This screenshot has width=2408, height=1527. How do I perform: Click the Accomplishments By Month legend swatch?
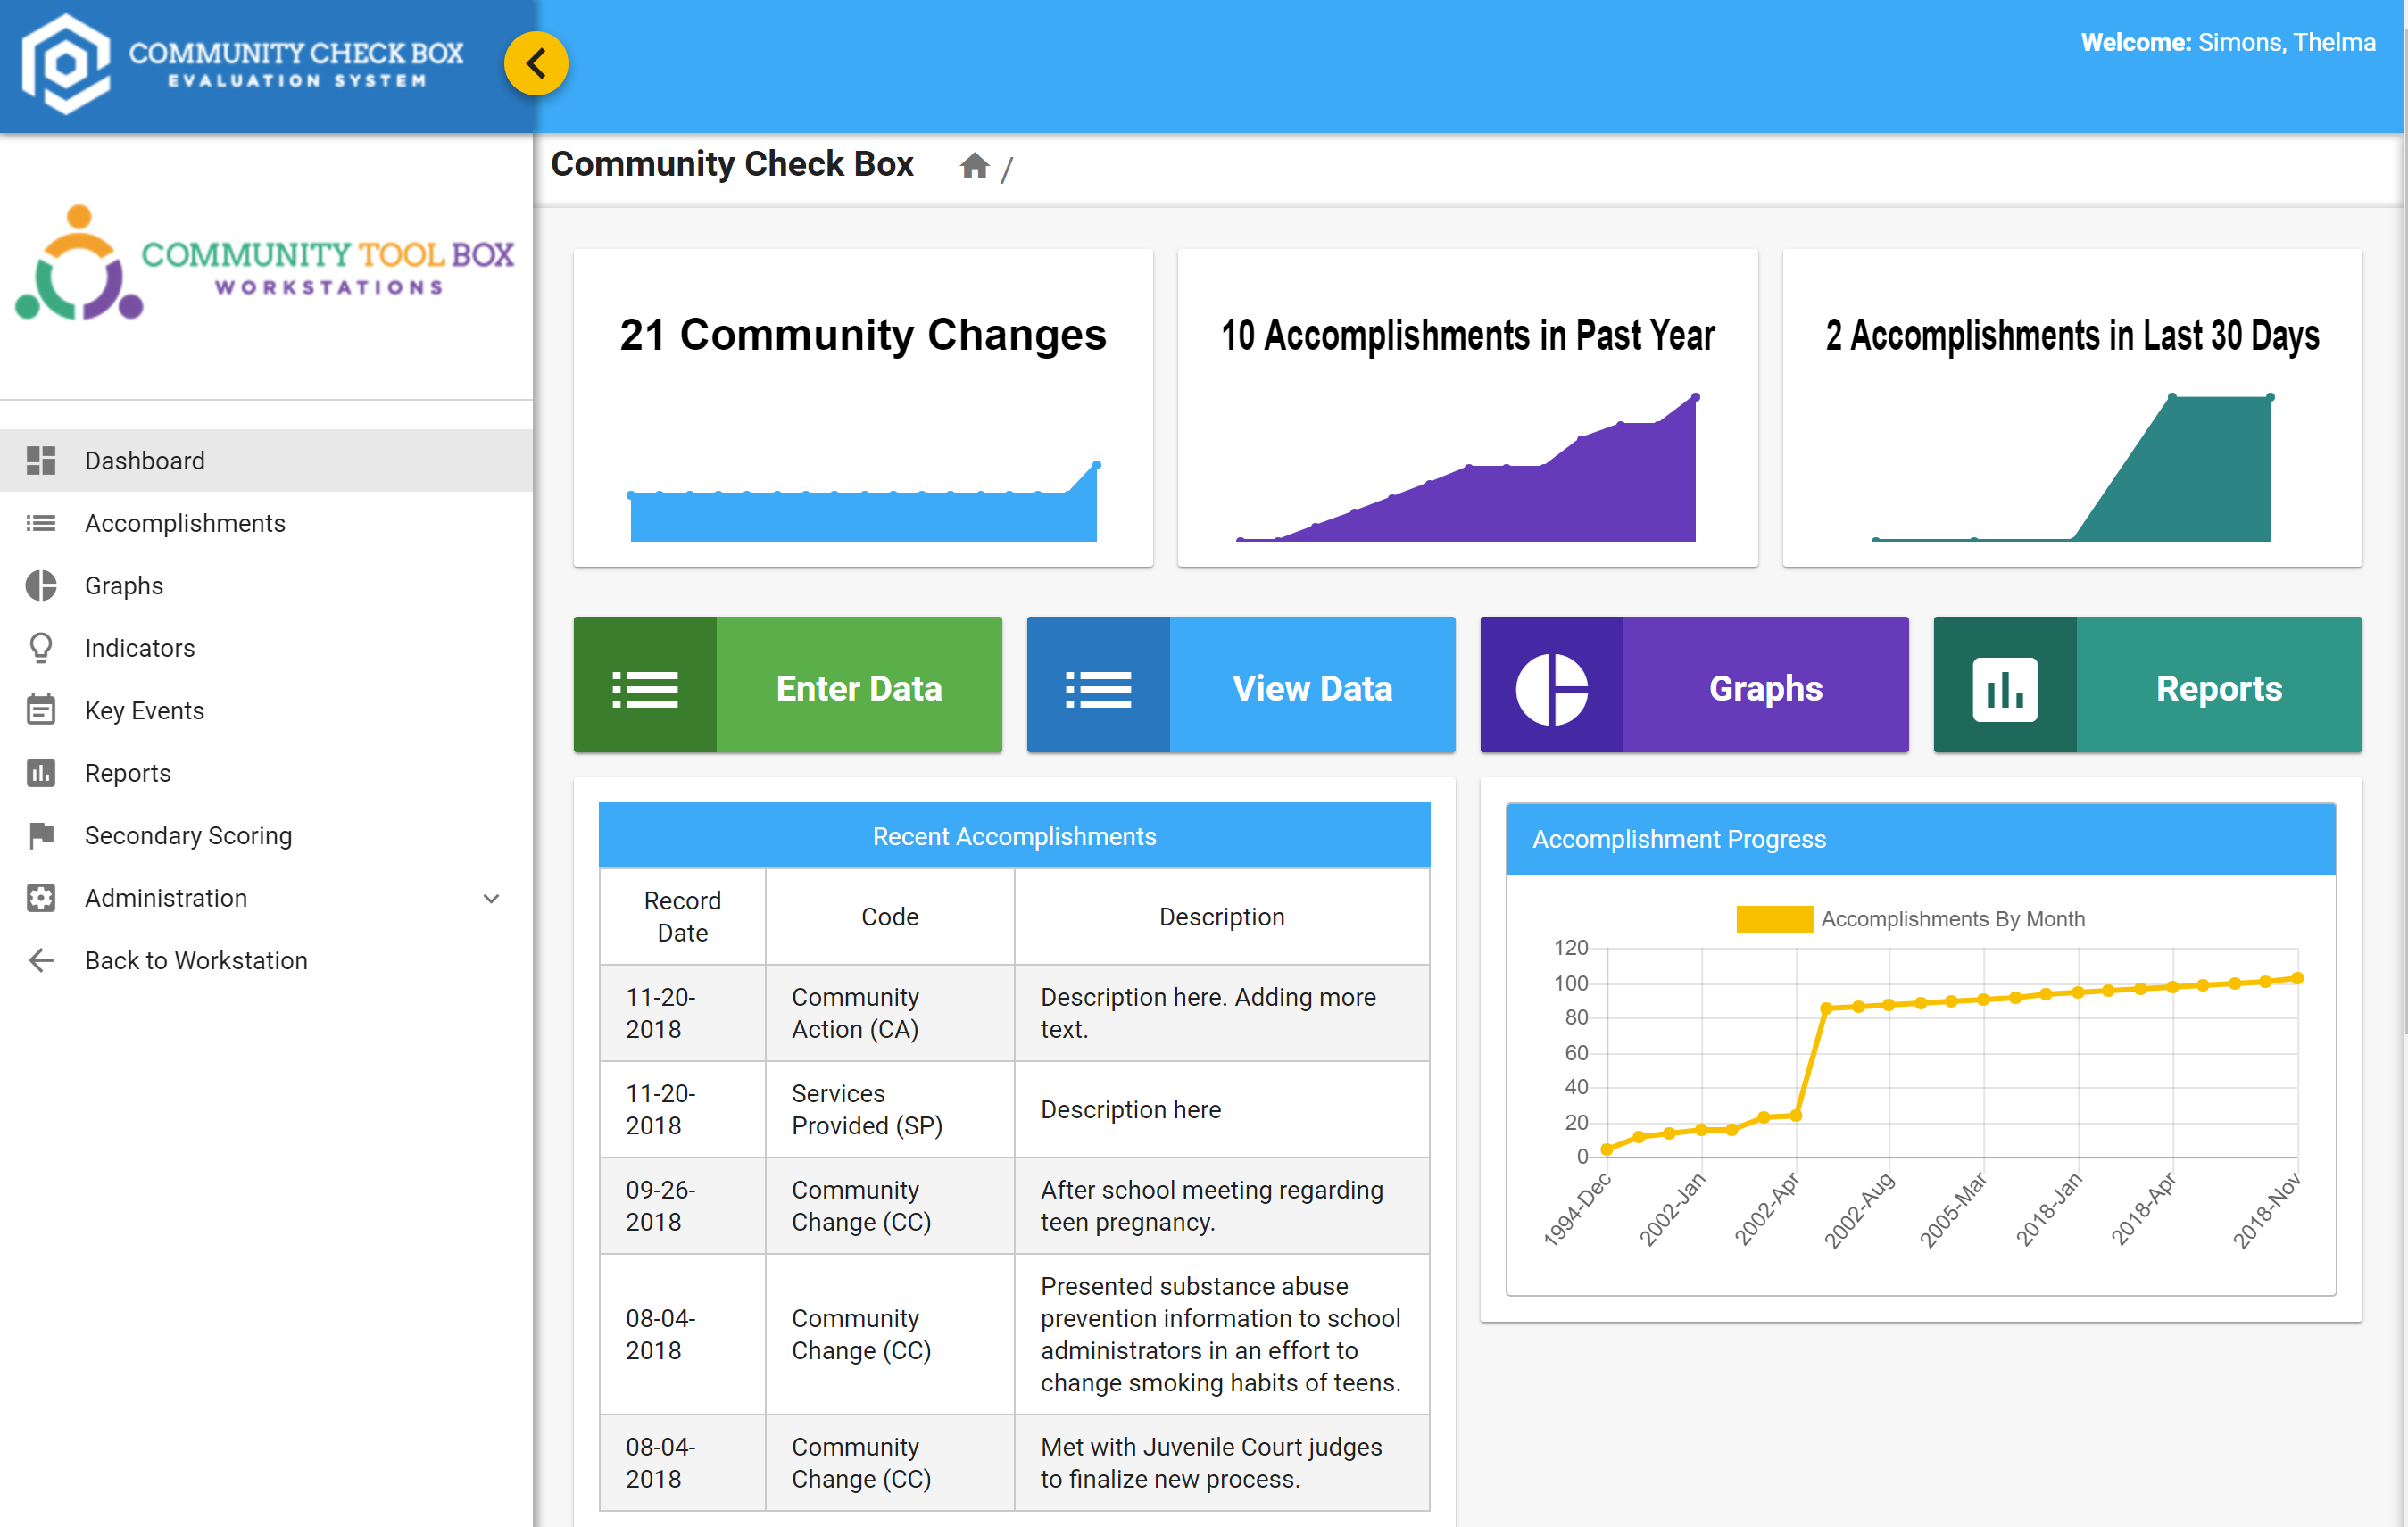[x=1774, y=918]
